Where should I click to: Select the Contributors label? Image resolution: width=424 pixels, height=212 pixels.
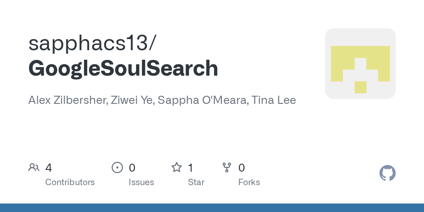[x=70, y=182]
